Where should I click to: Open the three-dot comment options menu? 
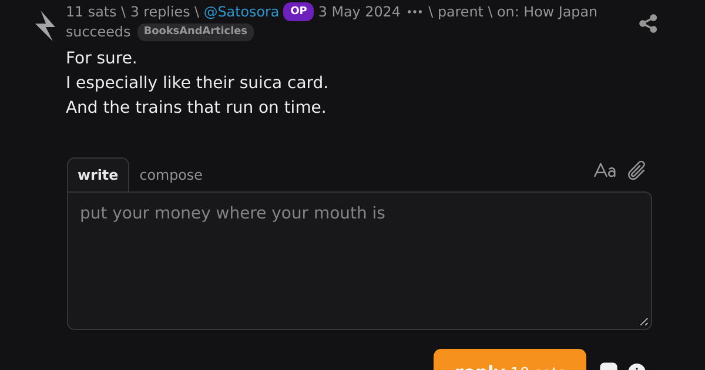[x=415, y=12]
